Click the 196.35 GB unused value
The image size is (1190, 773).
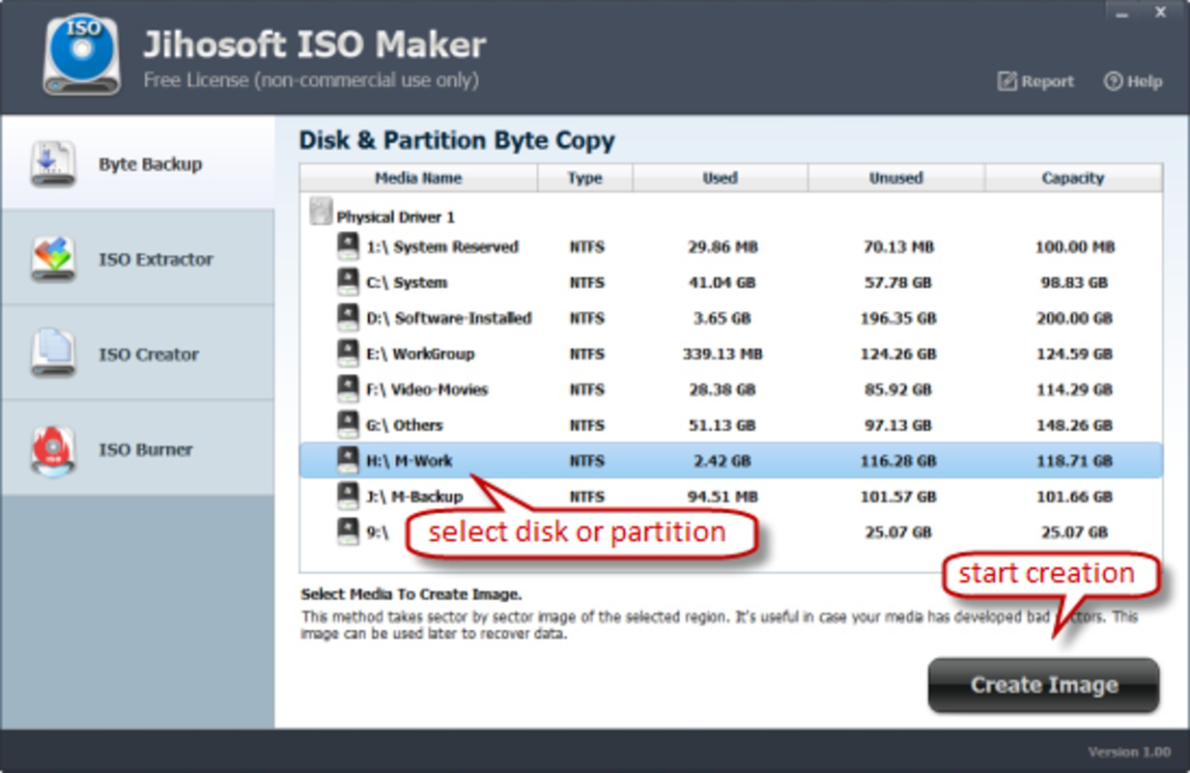(898, 318)
